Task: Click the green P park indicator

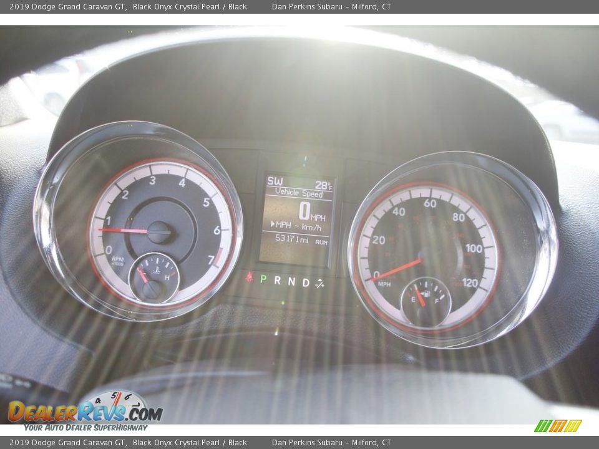Action: coord(263,280)
